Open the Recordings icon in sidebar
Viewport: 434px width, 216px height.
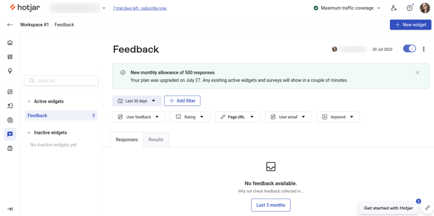tap(10, 106)
